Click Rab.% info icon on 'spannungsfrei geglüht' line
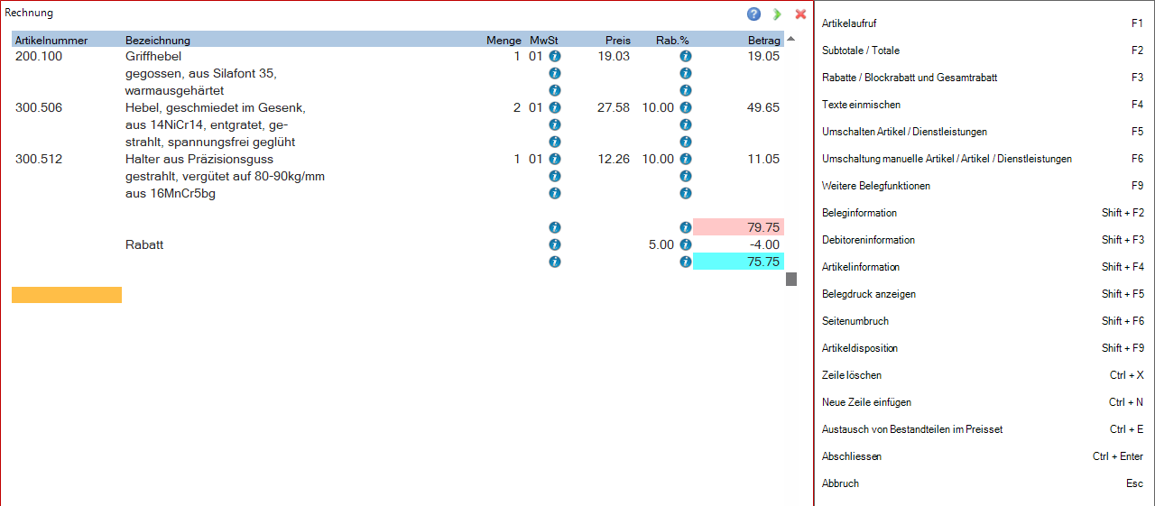This screenshot has width=1155, height=506. click(x=686, y=142)
